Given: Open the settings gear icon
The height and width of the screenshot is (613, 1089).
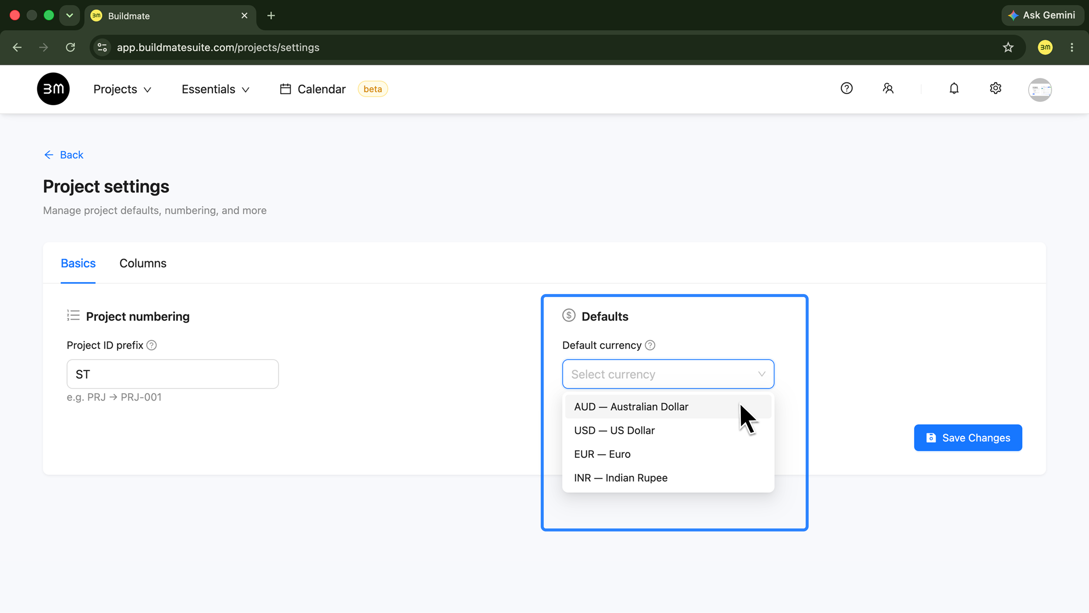Looking at the screenshot, I should pyautogui.click(x=996, y=89).
